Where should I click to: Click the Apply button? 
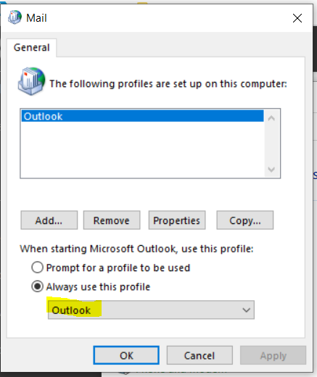pos(273,355)
